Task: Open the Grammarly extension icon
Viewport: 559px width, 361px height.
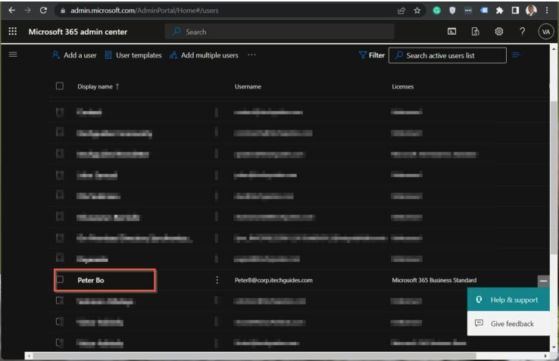Action: 437,11
